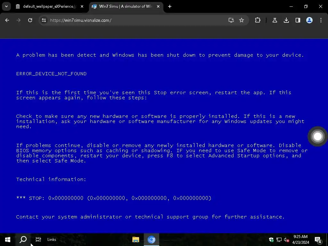Screen dimensions: 328x246
Task: Open the profile avatar menu
Action: (x=309, y=20)
